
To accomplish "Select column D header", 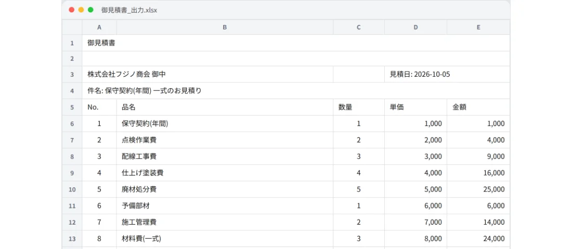I will point(415,27).
